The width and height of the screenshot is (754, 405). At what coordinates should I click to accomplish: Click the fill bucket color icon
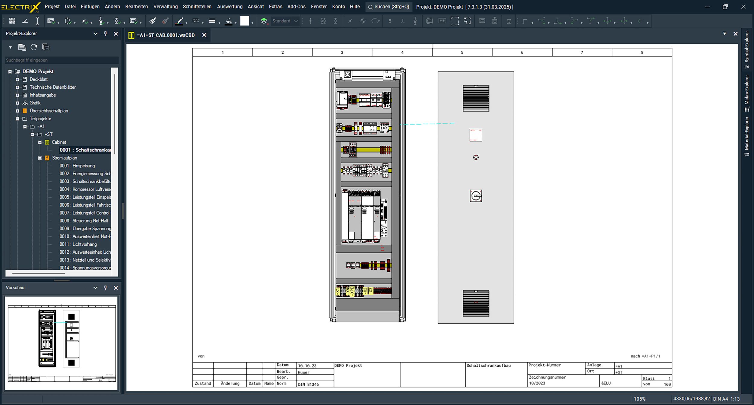tap(229, 21)
